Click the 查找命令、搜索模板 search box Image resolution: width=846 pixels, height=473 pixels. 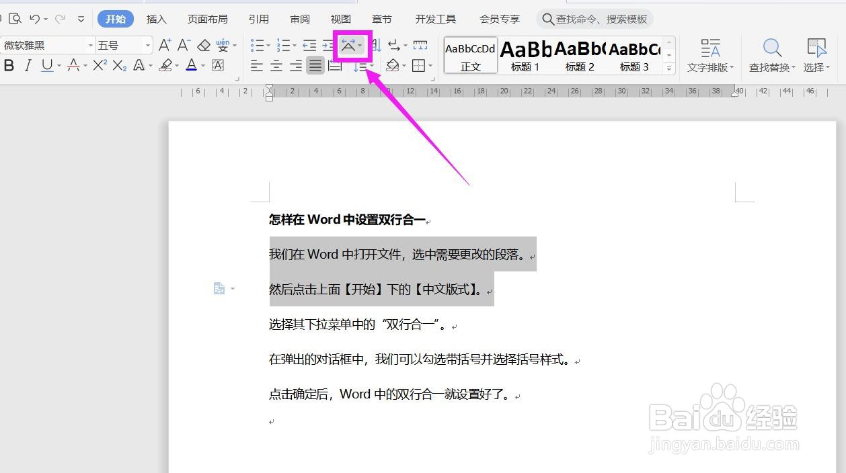(x=594, y=19)
